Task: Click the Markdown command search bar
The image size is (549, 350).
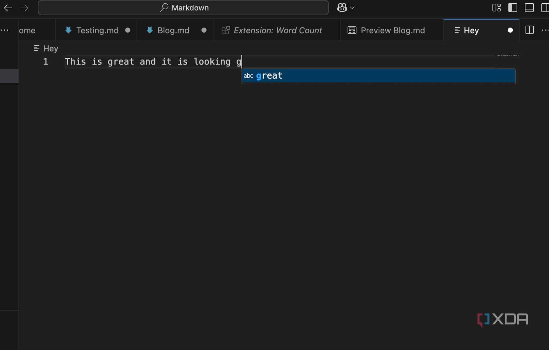Action: [x=183, y=8]
